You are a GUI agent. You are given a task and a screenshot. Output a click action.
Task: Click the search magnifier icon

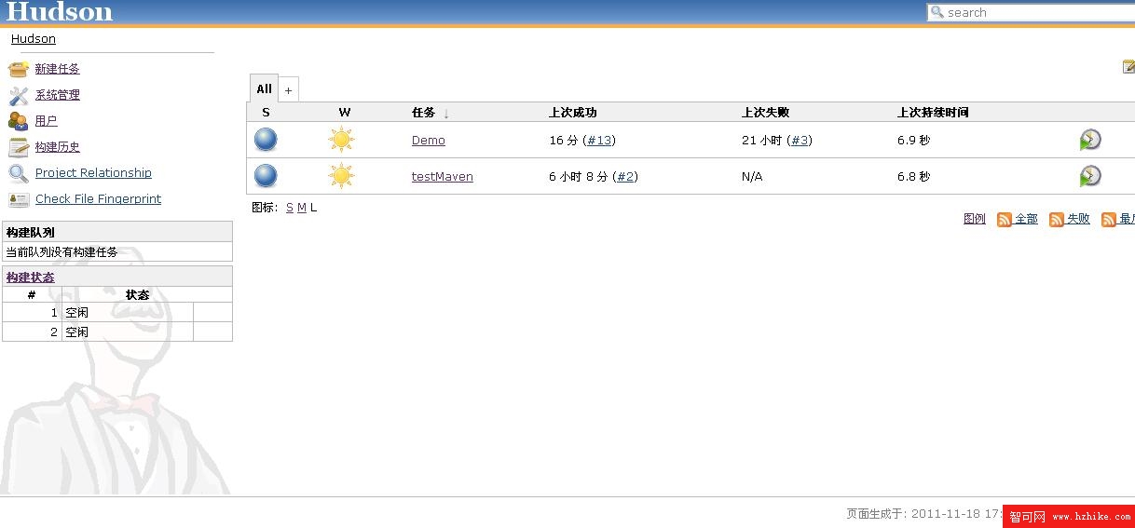point(937,12)
